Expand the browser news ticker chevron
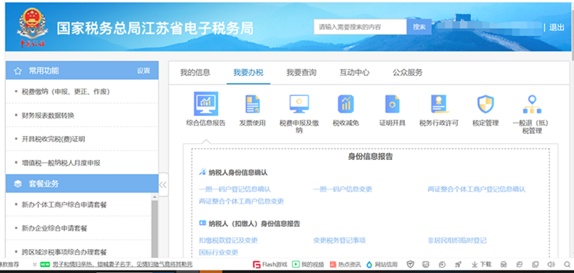Screen dimensions: 574x273 click(x=35, y=264)
